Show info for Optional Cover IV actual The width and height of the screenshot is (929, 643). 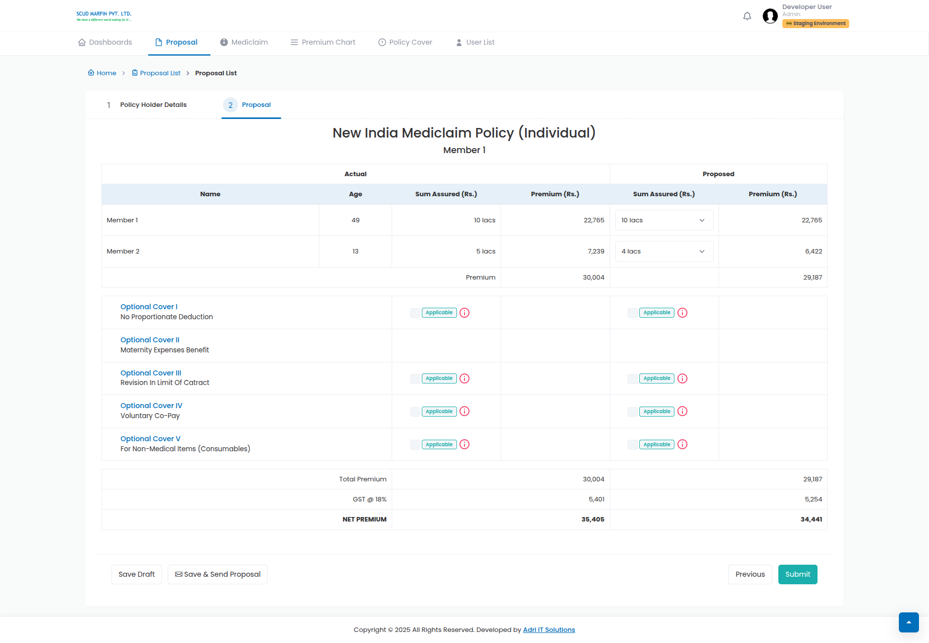pos(464,411)
